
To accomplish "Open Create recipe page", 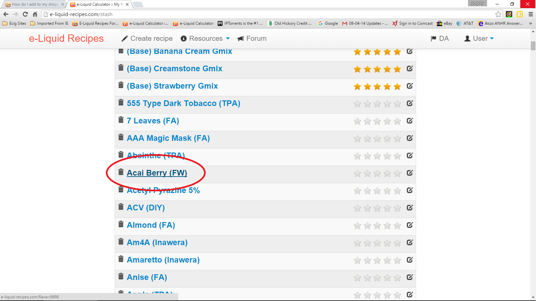I will coord(147,38).
